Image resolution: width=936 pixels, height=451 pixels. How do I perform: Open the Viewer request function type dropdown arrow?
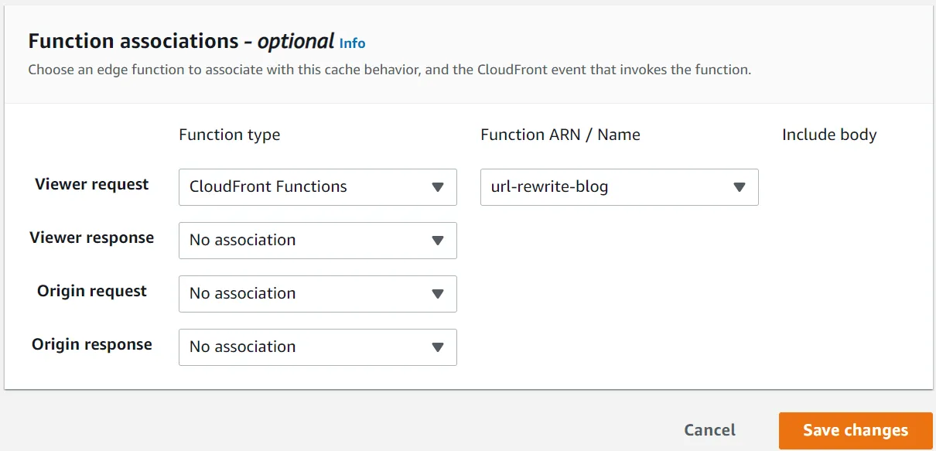[438, 187]
